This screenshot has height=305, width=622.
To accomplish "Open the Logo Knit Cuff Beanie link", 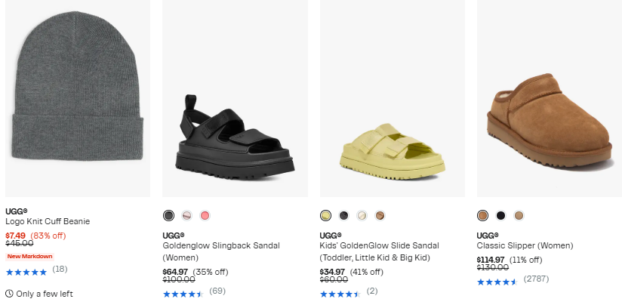I will pos(48,222).
